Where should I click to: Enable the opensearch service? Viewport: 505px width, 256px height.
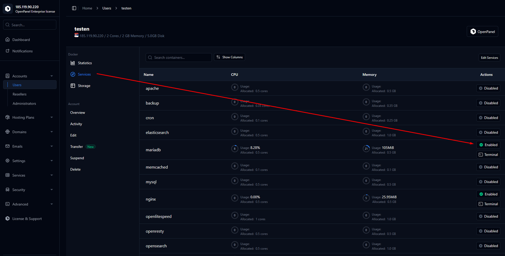click(488, 246)
